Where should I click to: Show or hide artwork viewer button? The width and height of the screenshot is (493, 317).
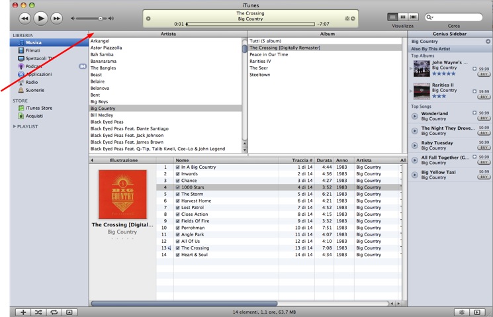coord(69,312)
